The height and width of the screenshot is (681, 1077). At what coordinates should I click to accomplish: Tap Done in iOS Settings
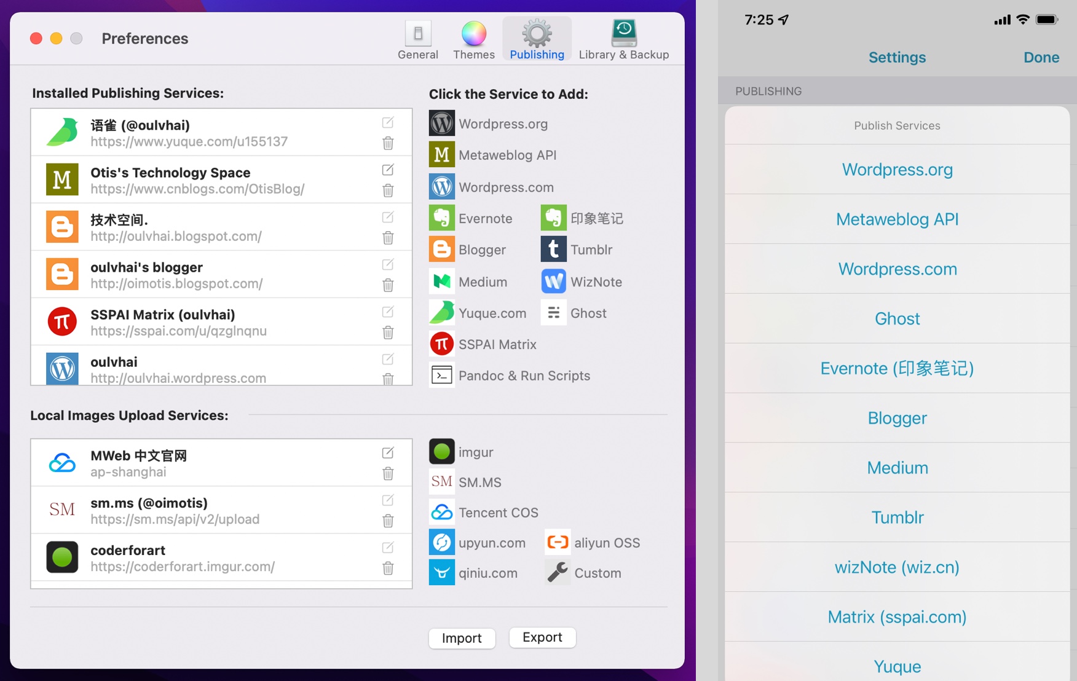[1041, 57]
